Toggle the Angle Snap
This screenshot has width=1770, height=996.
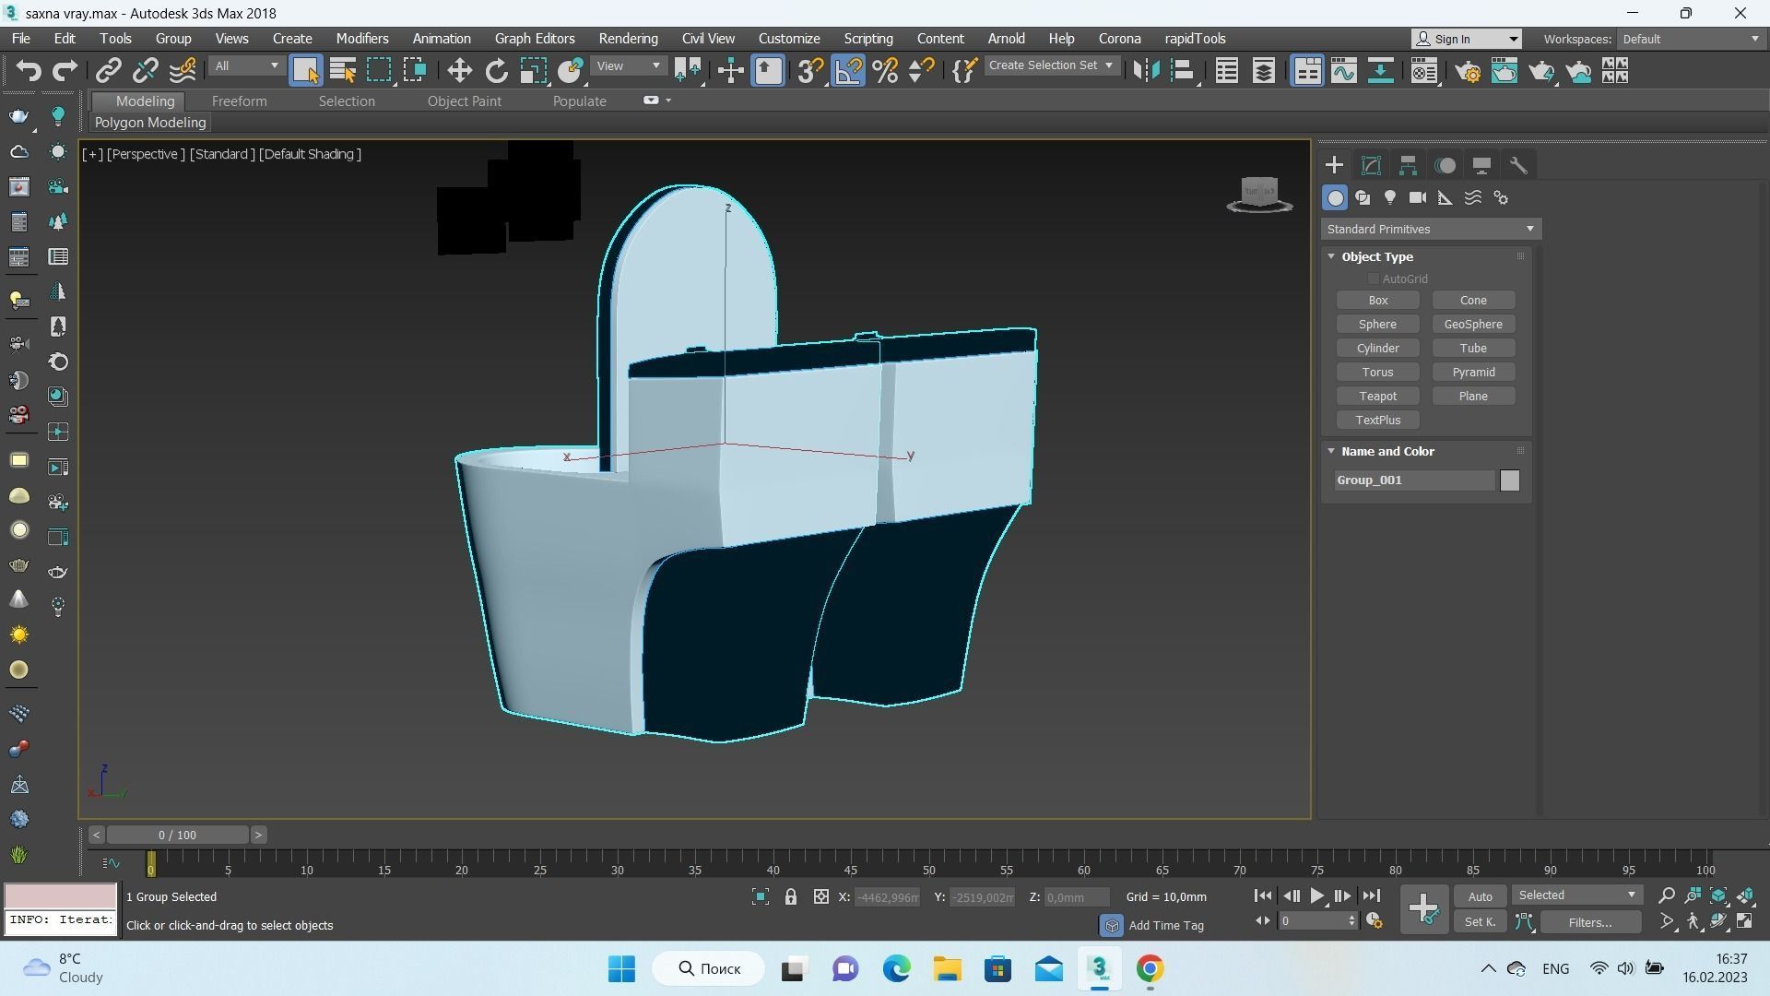848,71
